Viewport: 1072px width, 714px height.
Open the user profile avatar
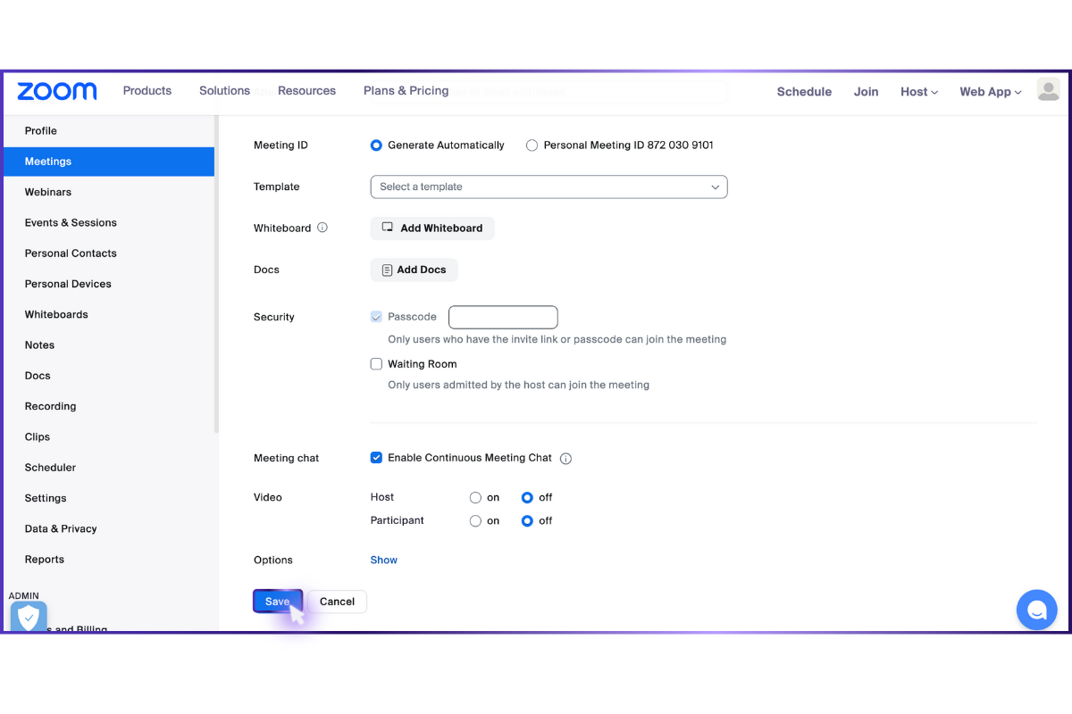(x=1048, y=89)
